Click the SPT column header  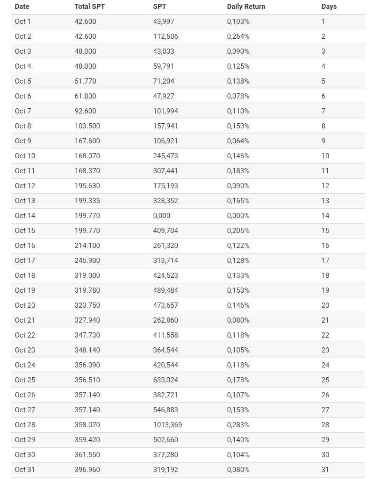click(159, 7)
